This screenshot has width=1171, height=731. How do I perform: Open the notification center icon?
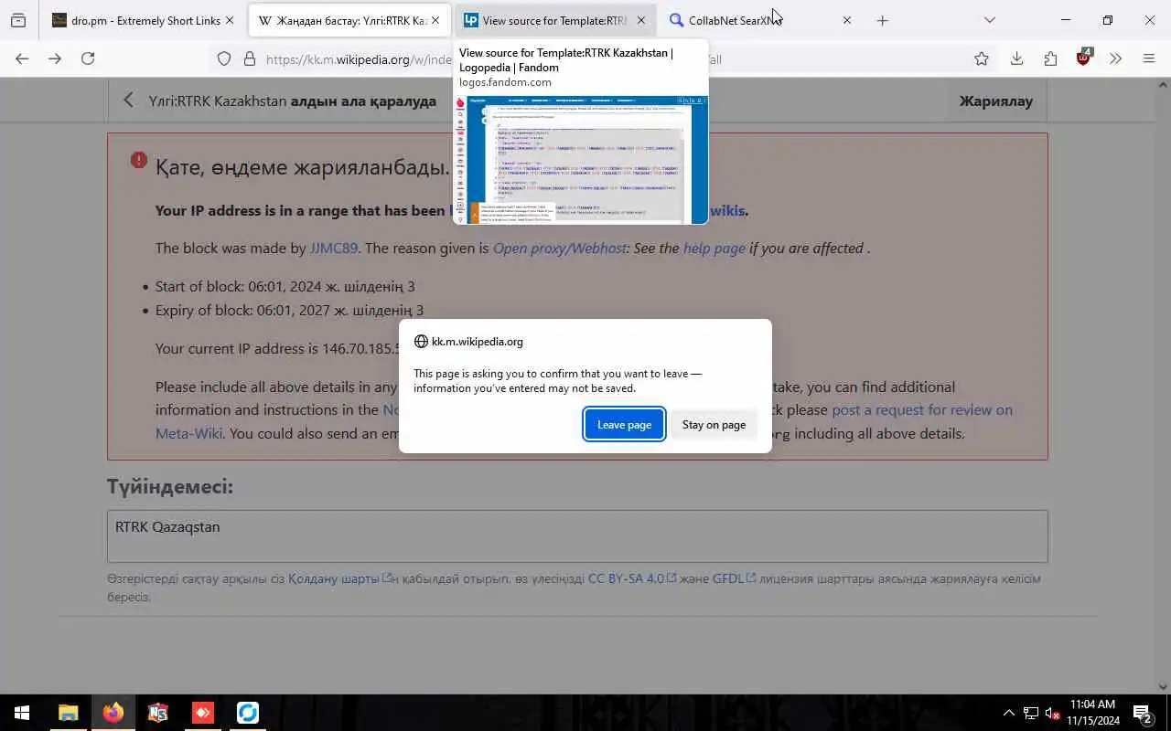1143,713
